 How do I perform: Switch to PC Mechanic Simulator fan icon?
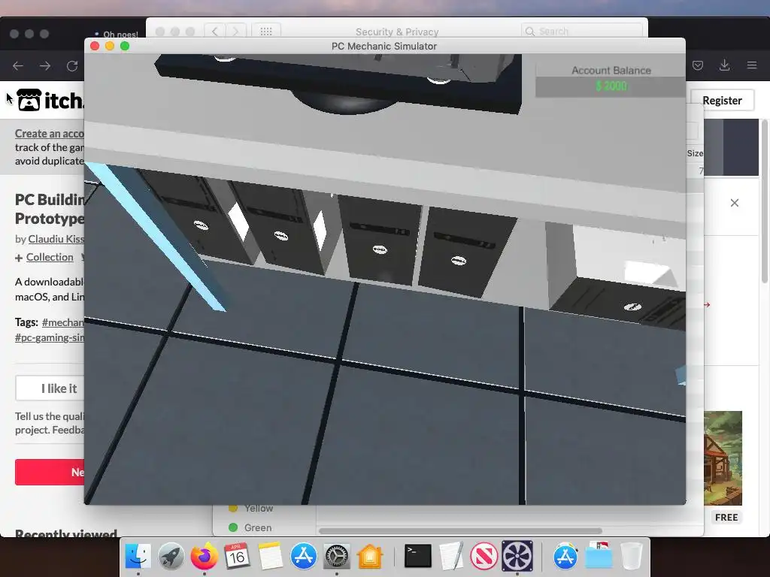click(517, 556)
